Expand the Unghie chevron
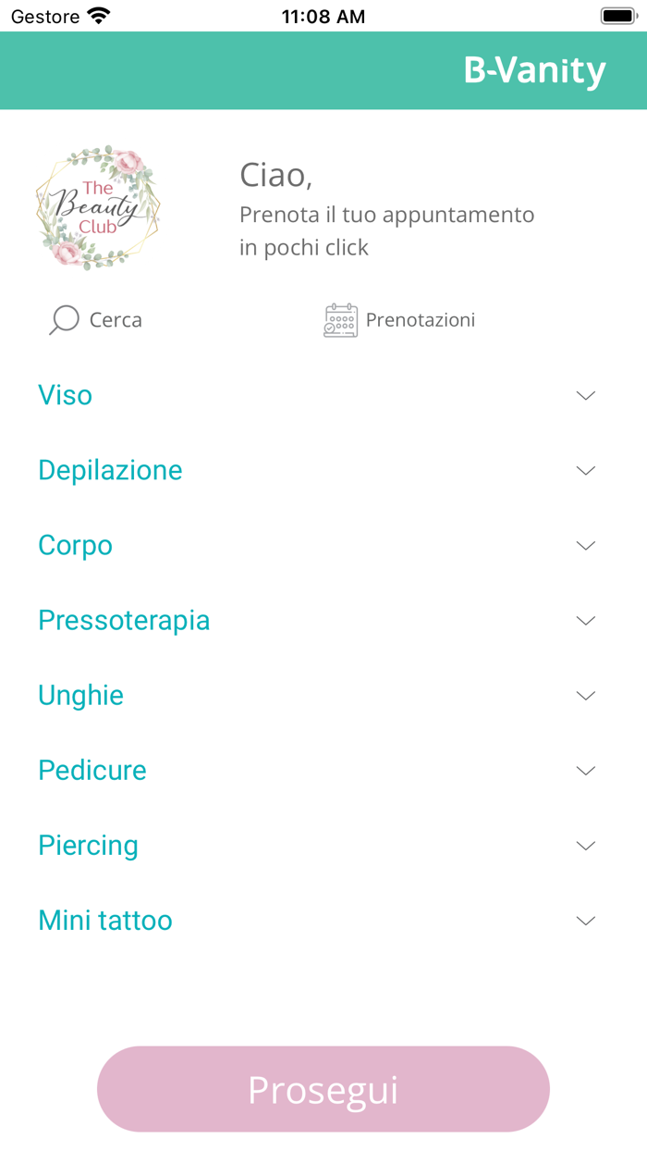The width and height of the screenshot is (647, 1151). (585, 696)
